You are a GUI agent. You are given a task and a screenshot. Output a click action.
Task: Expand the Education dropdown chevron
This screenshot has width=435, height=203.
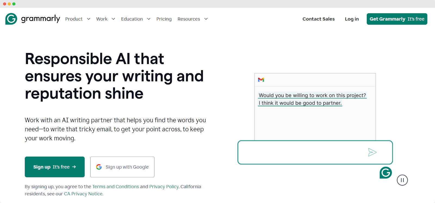coord(149,19)
